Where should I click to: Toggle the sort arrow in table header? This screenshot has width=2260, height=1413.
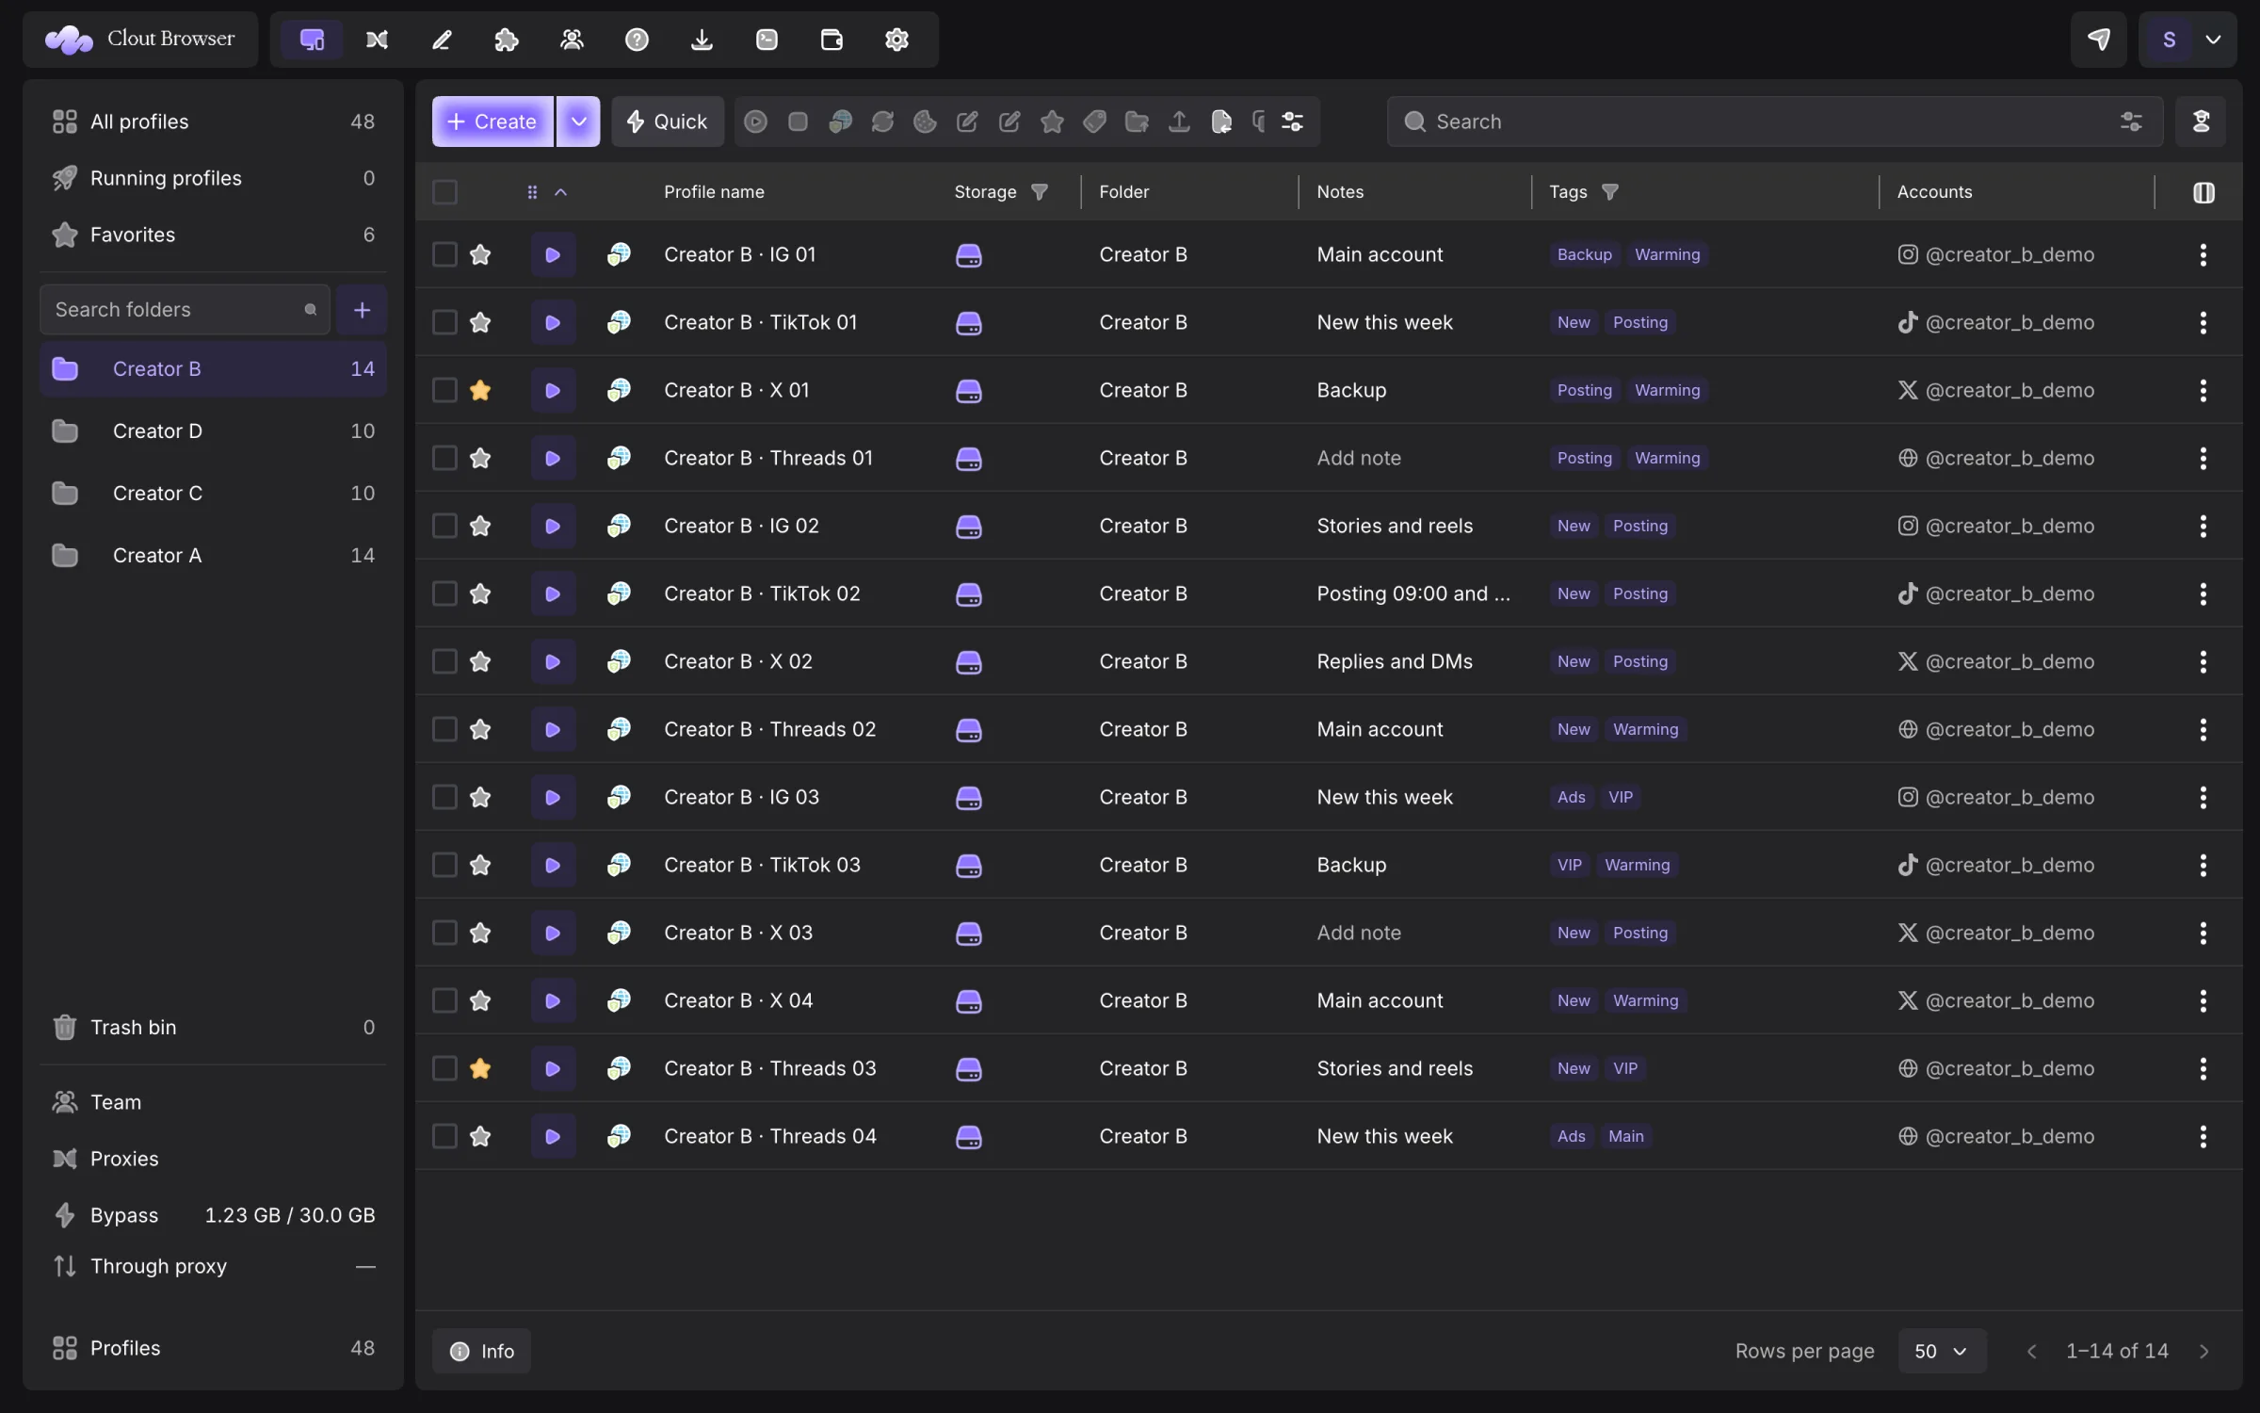point(560,192)
